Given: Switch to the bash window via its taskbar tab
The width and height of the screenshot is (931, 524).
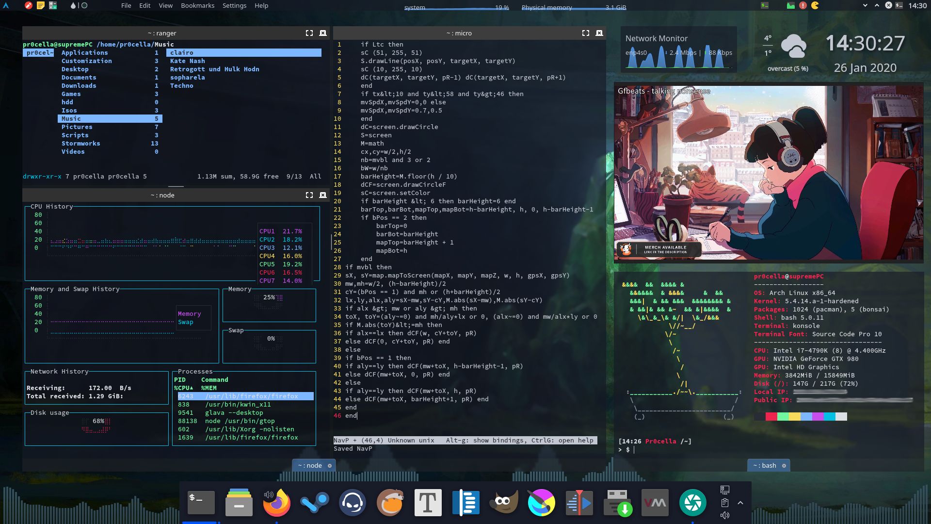Looking at the screenshot, I should 765,465.
